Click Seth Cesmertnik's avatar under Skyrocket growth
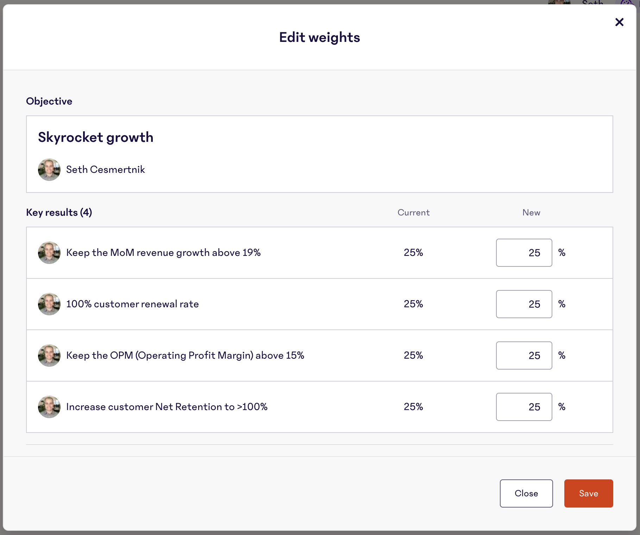This screenshot has height=535, width=640. pyautogui.click(x=49, y=170)
